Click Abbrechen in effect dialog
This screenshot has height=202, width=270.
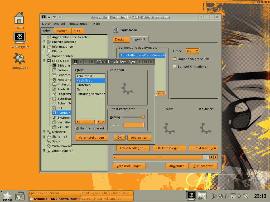pyautogui.click(x=139, y=138)
